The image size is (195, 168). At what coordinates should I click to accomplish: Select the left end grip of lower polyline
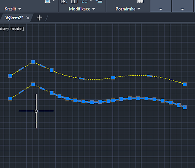point(10,99)
